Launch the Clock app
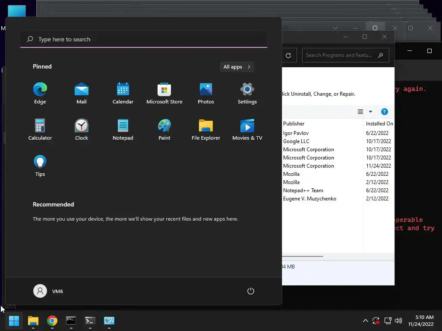Screen dimensions: 442x331 [x=82, y=129]
